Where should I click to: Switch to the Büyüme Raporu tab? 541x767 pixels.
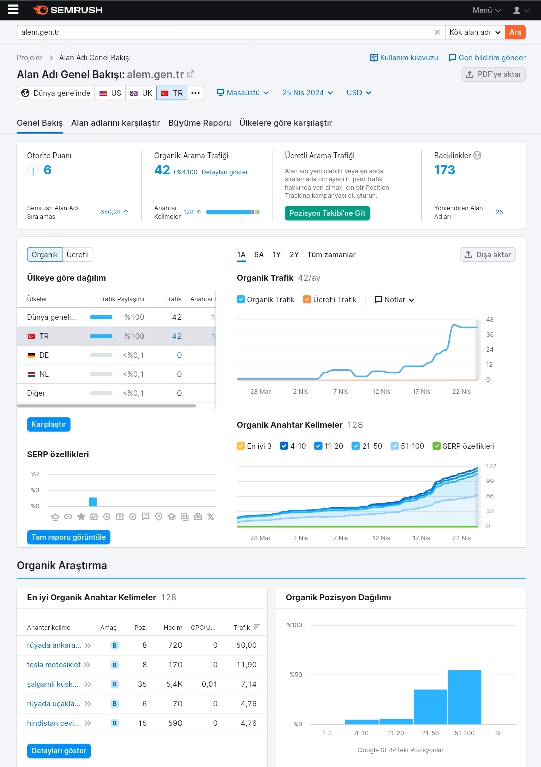(x=200, y=123)
